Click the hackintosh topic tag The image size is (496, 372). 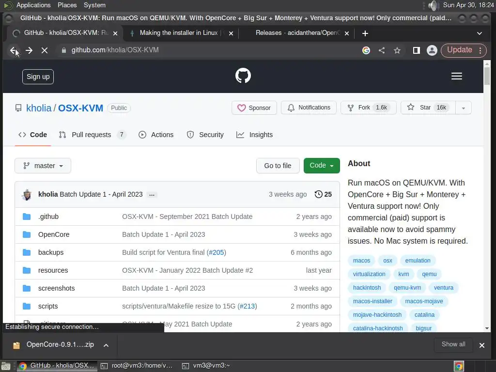click(367, 288)
